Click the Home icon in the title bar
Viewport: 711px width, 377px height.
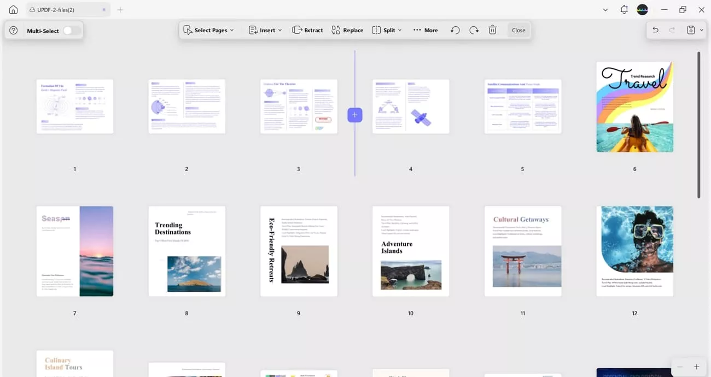[13, 10]
